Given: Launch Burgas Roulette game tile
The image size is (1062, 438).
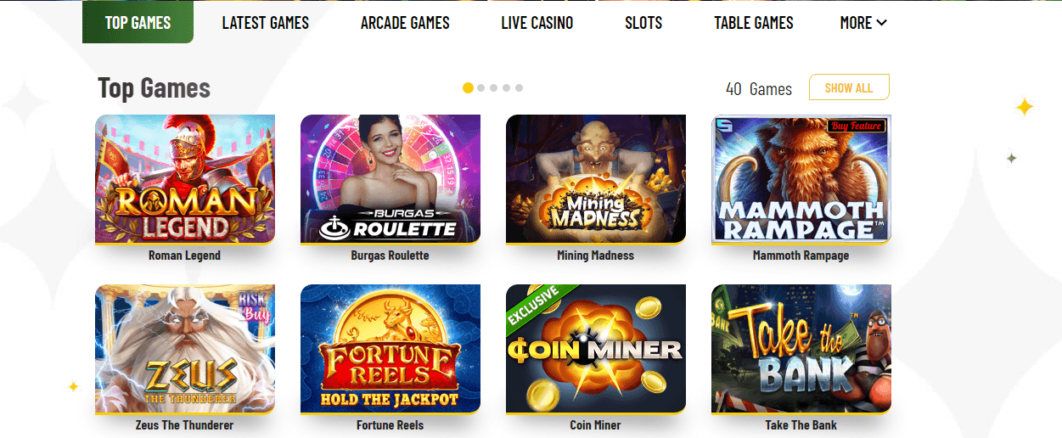Looking at the screenshot, I should pos(391,179).
